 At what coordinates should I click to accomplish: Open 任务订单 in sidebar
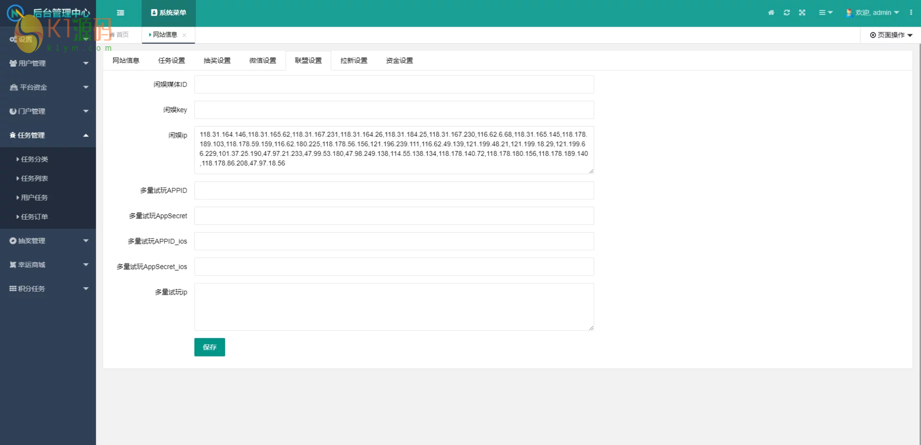click(48, 217)
